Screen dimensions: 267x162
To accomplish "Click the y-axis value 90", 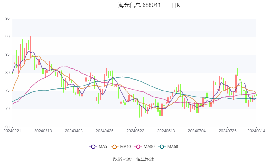I will [x=8, y=37].
